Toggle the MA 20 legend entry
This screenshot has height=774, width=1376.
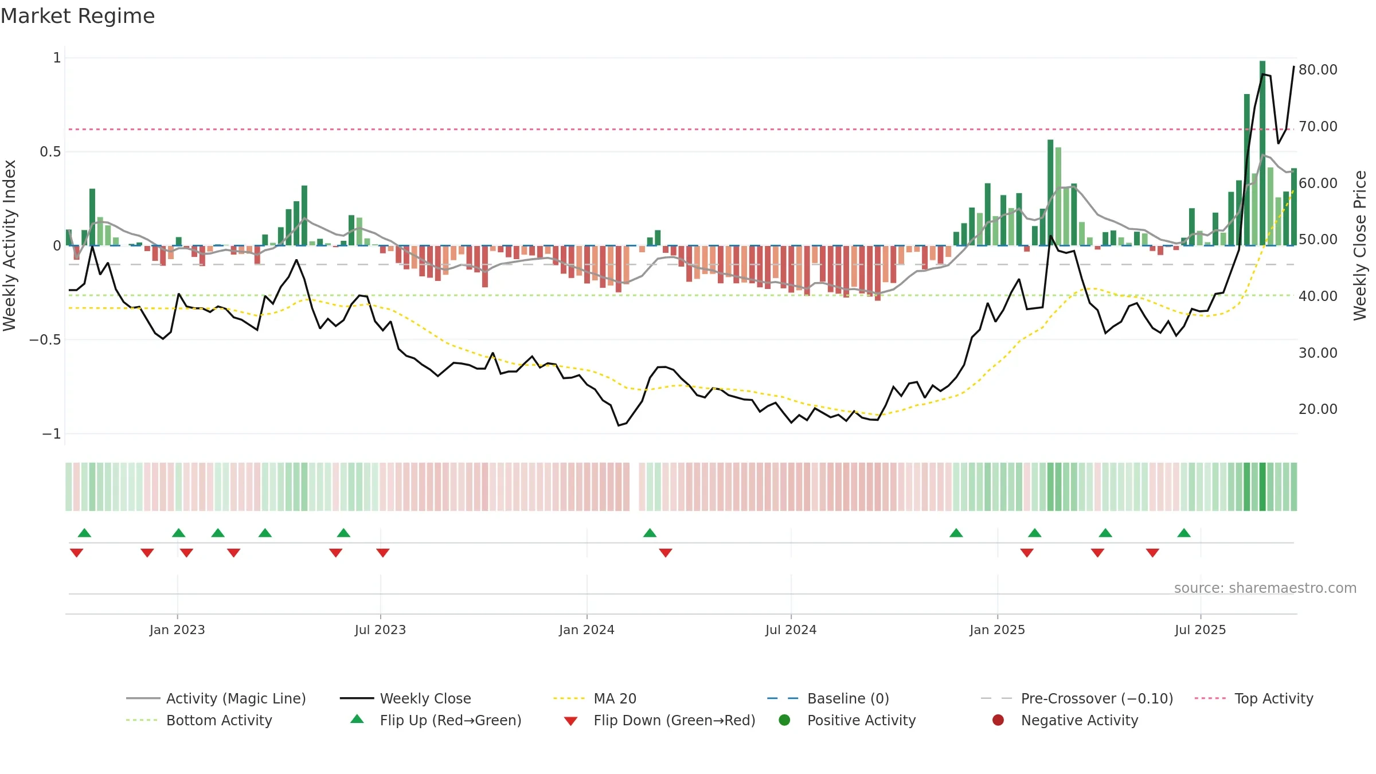tap(595, 698)
